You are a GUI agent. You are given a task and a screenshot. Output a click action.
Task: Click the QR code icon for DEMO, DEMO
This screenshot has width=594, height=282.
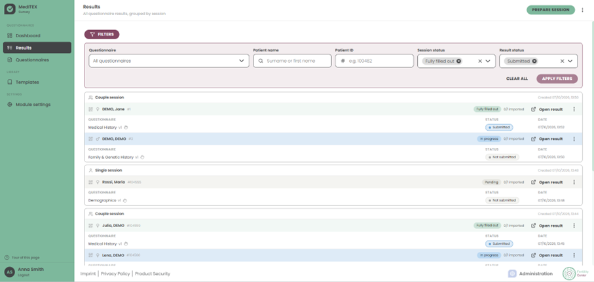[90, 139]
